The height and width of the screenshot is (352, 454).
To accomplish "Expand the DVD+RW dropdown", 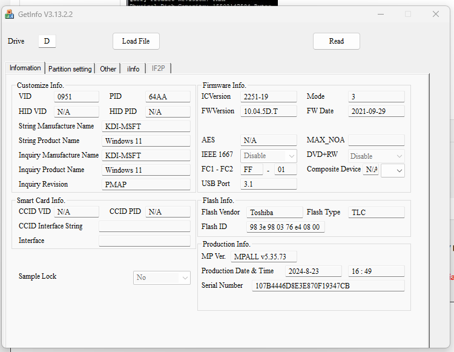I will tap(377, 156).
